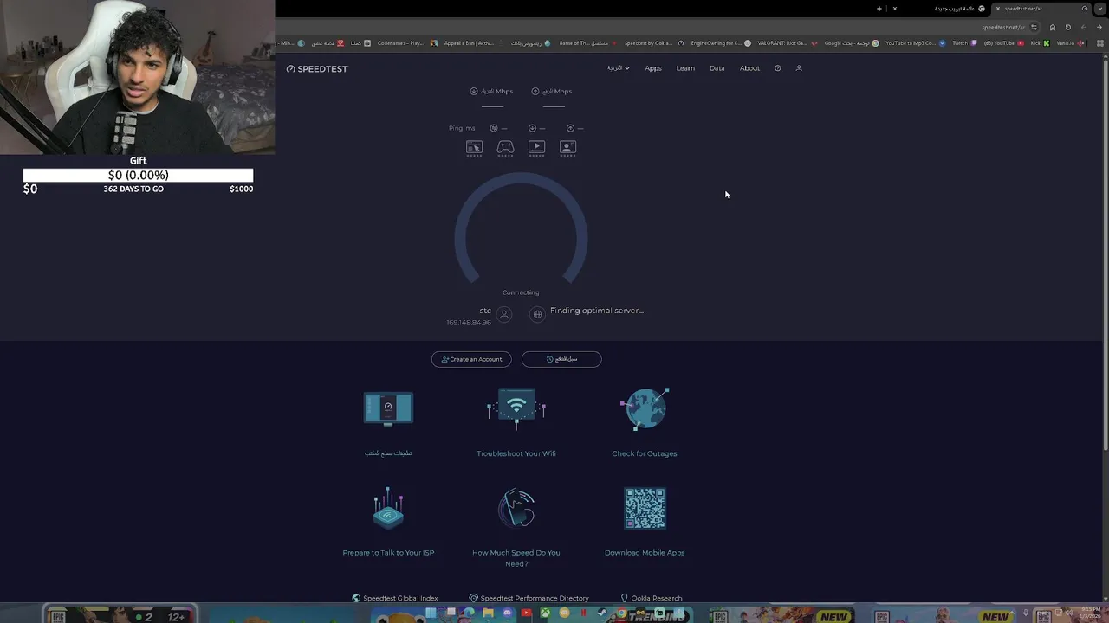Open the Kick bookmark
The height and width of the screenshot is (623, 1109).
[x=1040, y=43]
